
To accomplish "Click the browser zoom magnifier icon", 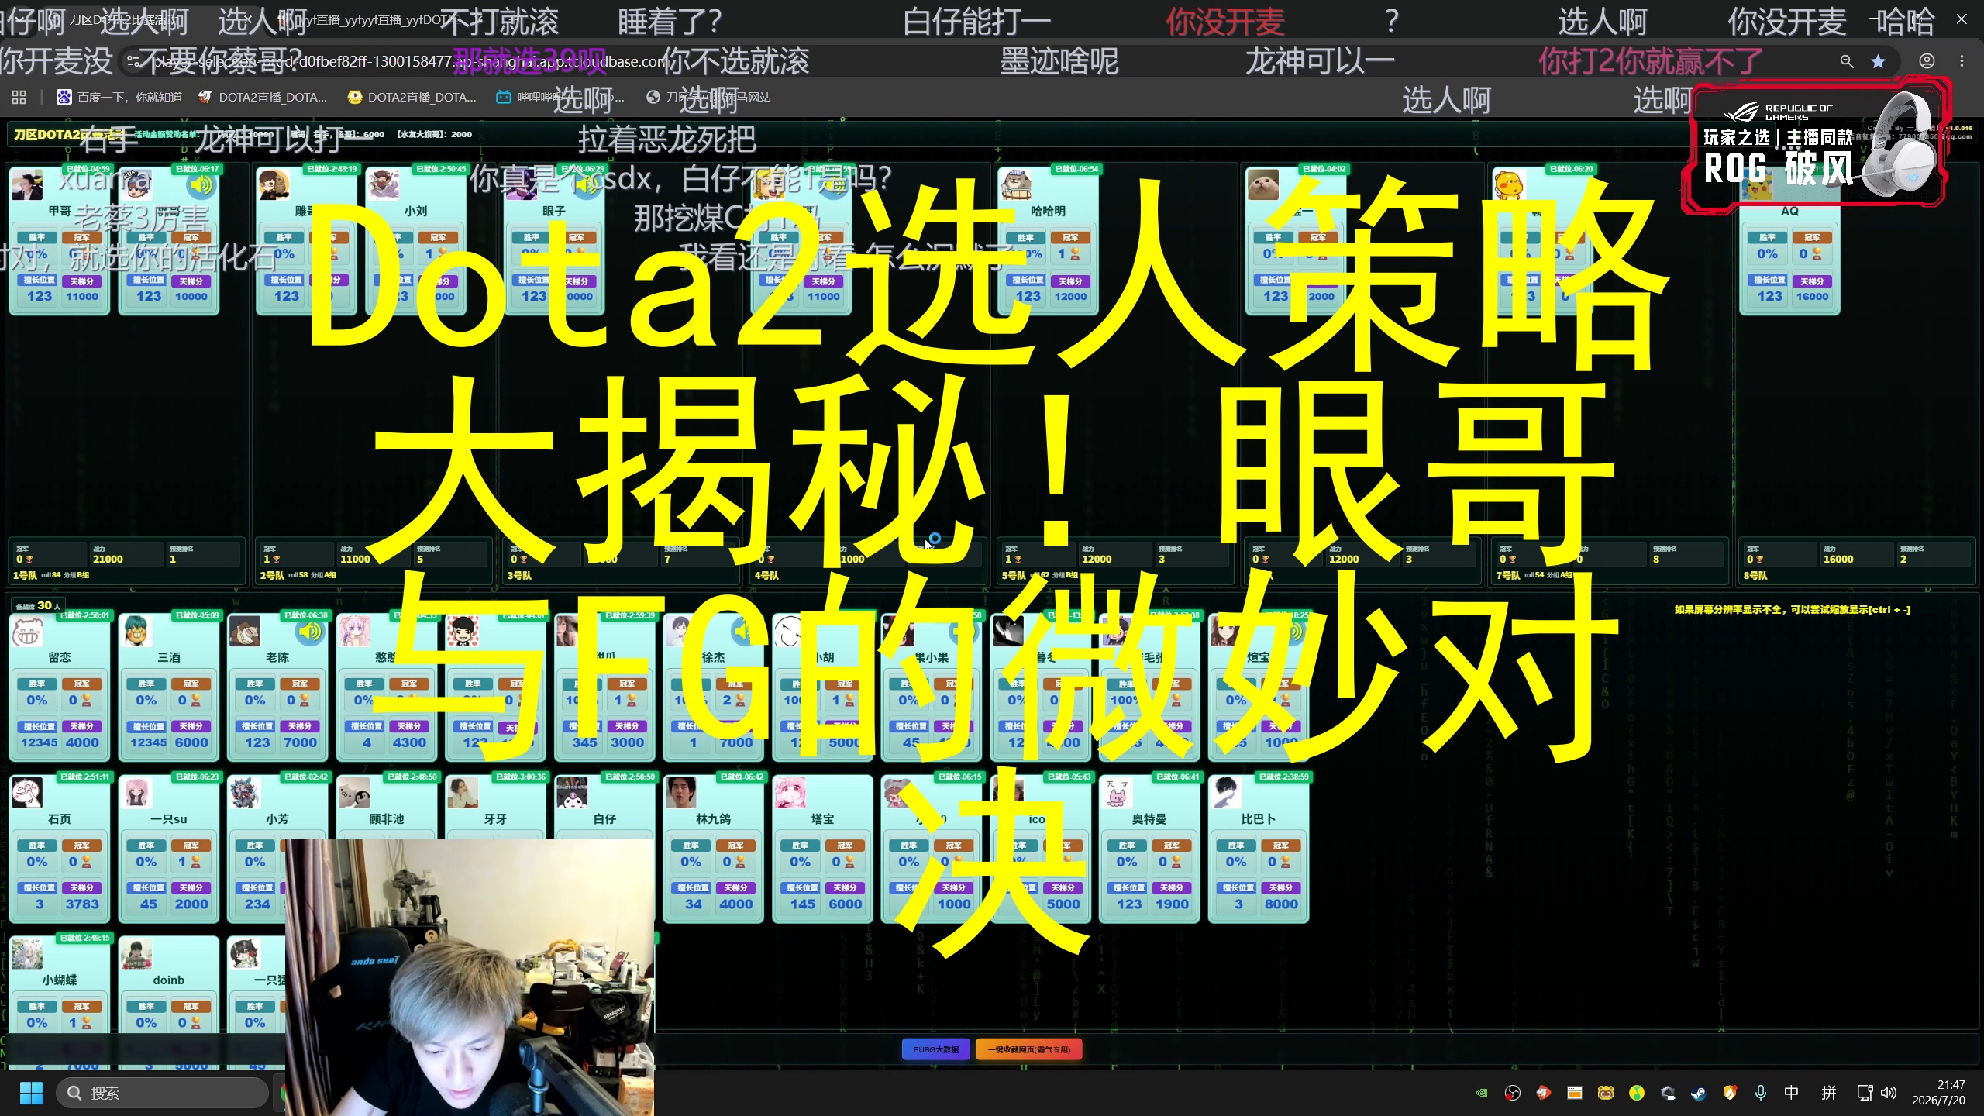I will (1847, 61).
